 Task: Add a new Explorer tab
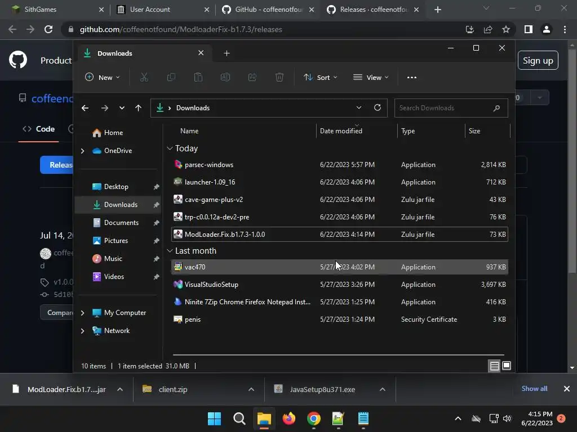pyautogui.click(x=227, y=53)
